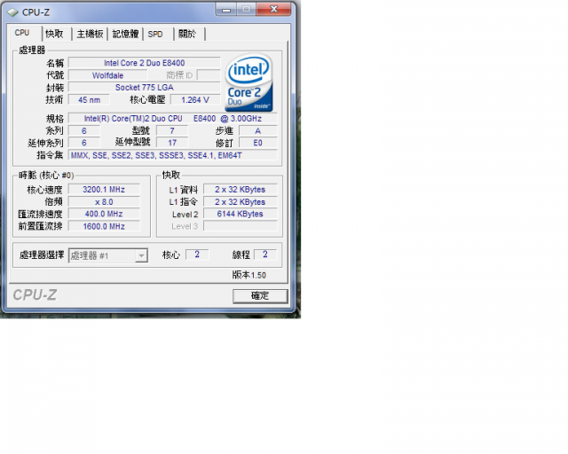Click the 系列 value 6
This screenshot has width=568, height=454.
pos(84,130)
